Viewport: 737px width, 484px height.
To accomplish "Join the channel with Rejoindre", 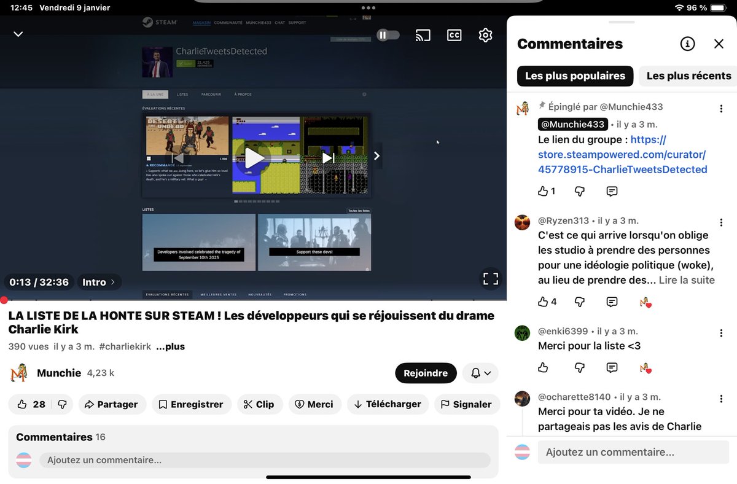I will [x=426, y=373].
